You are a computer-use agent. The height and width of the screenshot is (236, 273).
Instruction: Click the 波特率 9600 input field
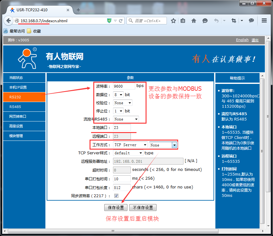click(124, 86)
